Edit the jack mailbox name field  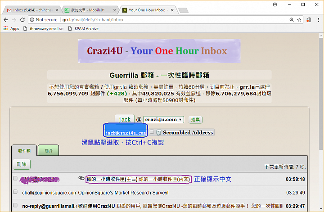click(125, 119)
